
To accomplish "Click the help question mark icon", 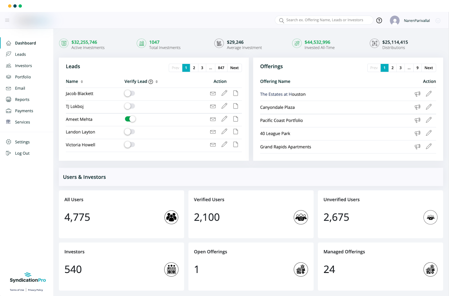I will (379, 21).
